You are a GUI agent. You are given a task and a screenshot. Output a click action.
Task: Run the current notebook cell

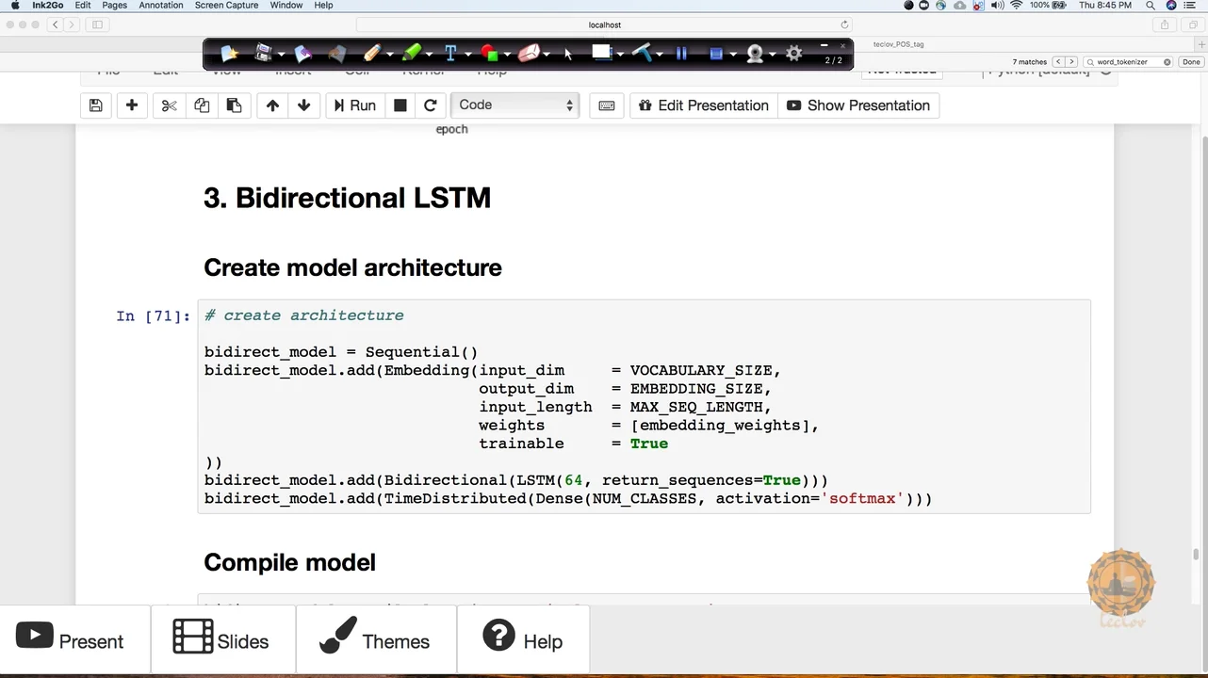point(354,105)
